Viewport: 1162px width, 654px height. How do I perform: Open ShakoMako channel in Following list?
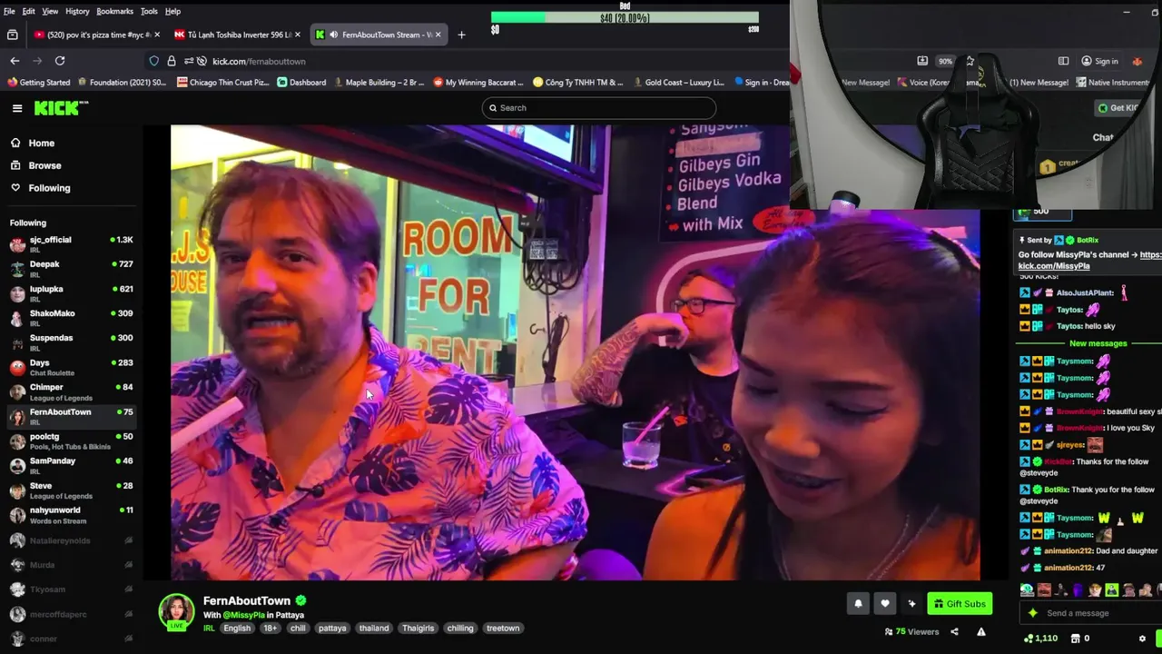click(71, 318)
